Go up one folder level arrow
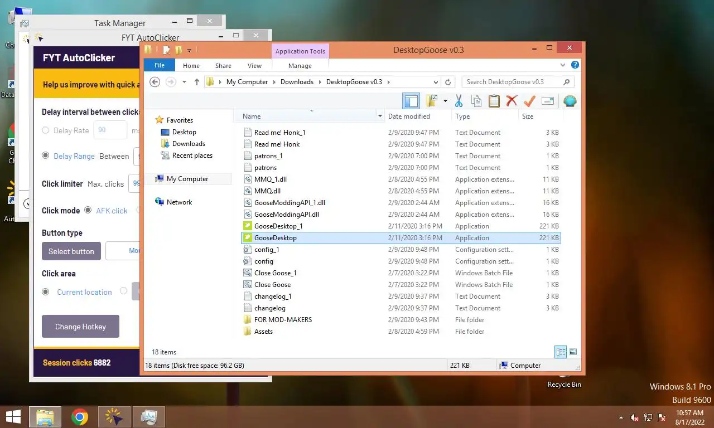 pos(197,82)
